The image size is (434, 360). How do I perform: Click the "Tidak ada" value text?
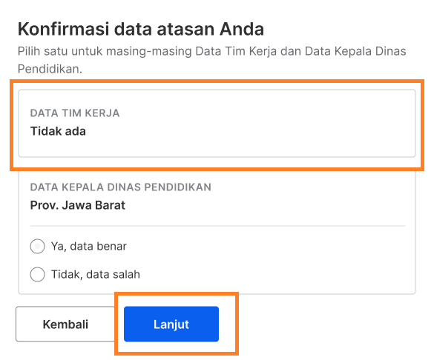click(x=58, y=131)
